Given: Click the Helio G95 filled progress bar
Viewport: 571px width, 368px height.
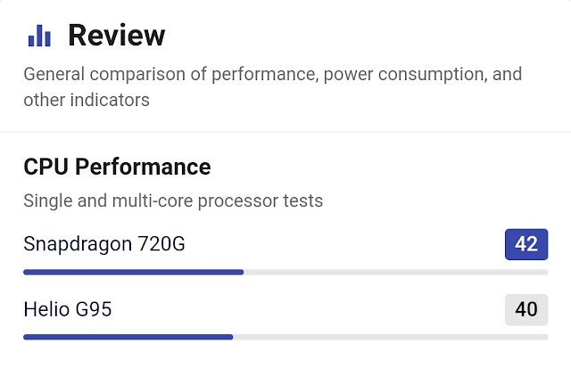Looking at the screenshot, I should [x=128, y=337].
